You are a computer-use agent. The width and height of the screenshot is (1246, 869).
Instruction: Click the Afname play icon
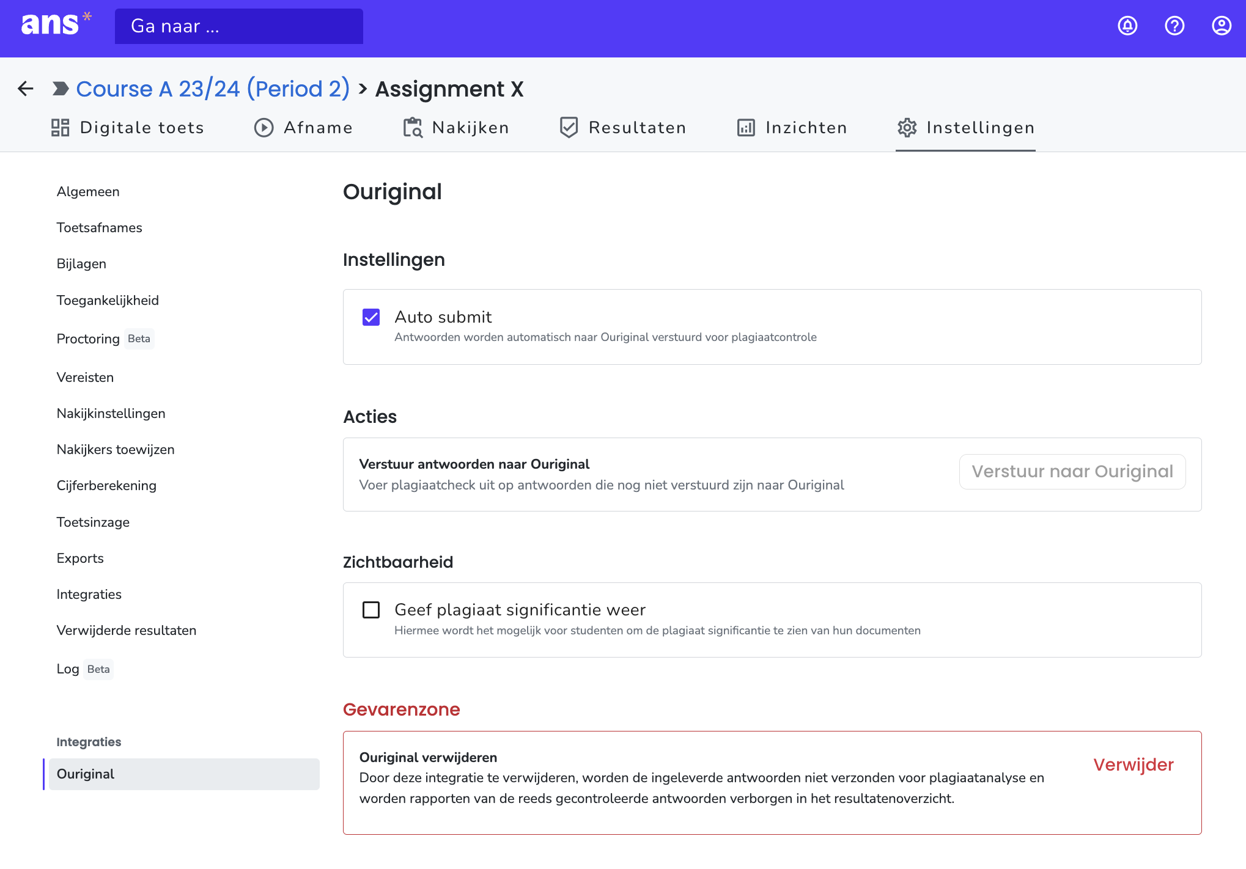click(x=264, y=128)
